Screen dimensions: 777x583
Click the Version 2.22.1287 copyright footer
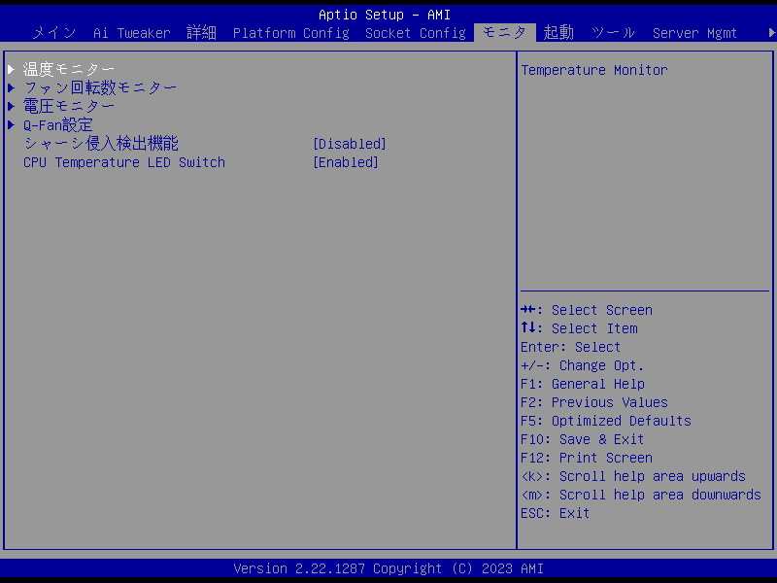coord(388,568)
